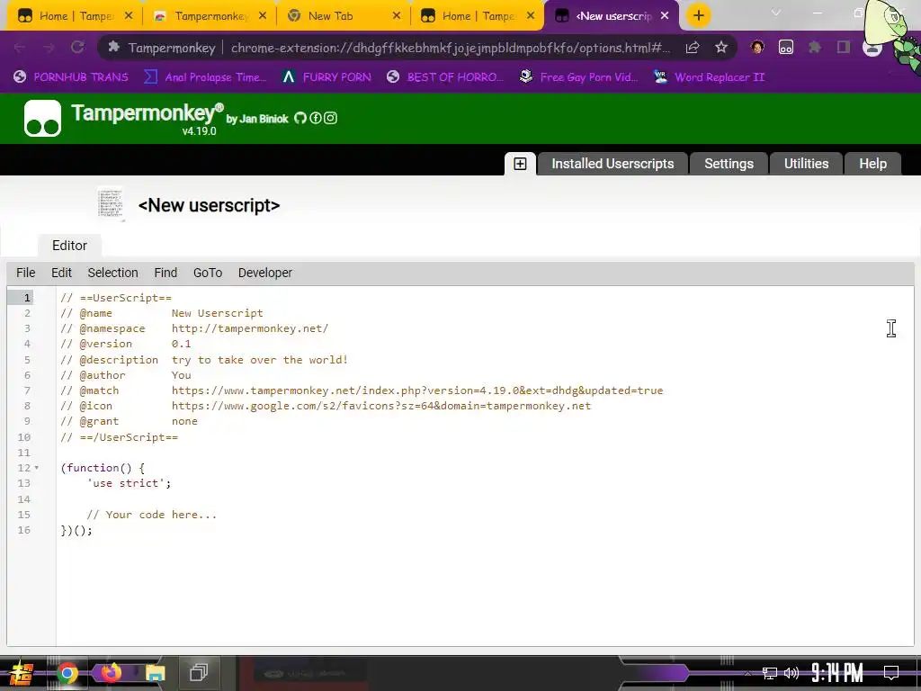This screenshot has height=691, width=921.
Task: Open the tab search chevron dropdown
Action: [x=776, y=13]
